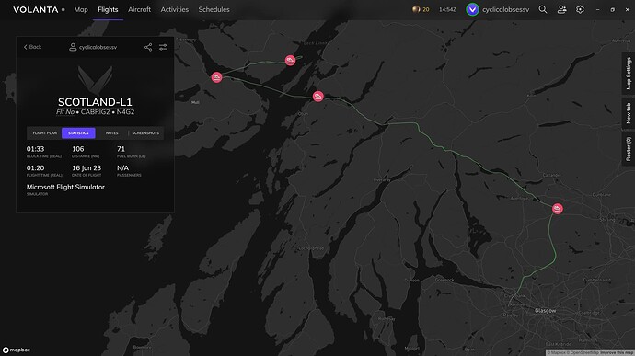Expand the Map Settings side tab
Image resolution: width=635 pixels, height=356 pixels.
(629, 74)
